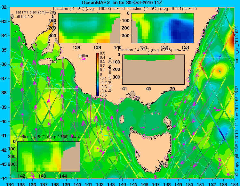Click the magenta circle marker on Tasmania's north coast

pyautogui.click(x=144, y=136)
